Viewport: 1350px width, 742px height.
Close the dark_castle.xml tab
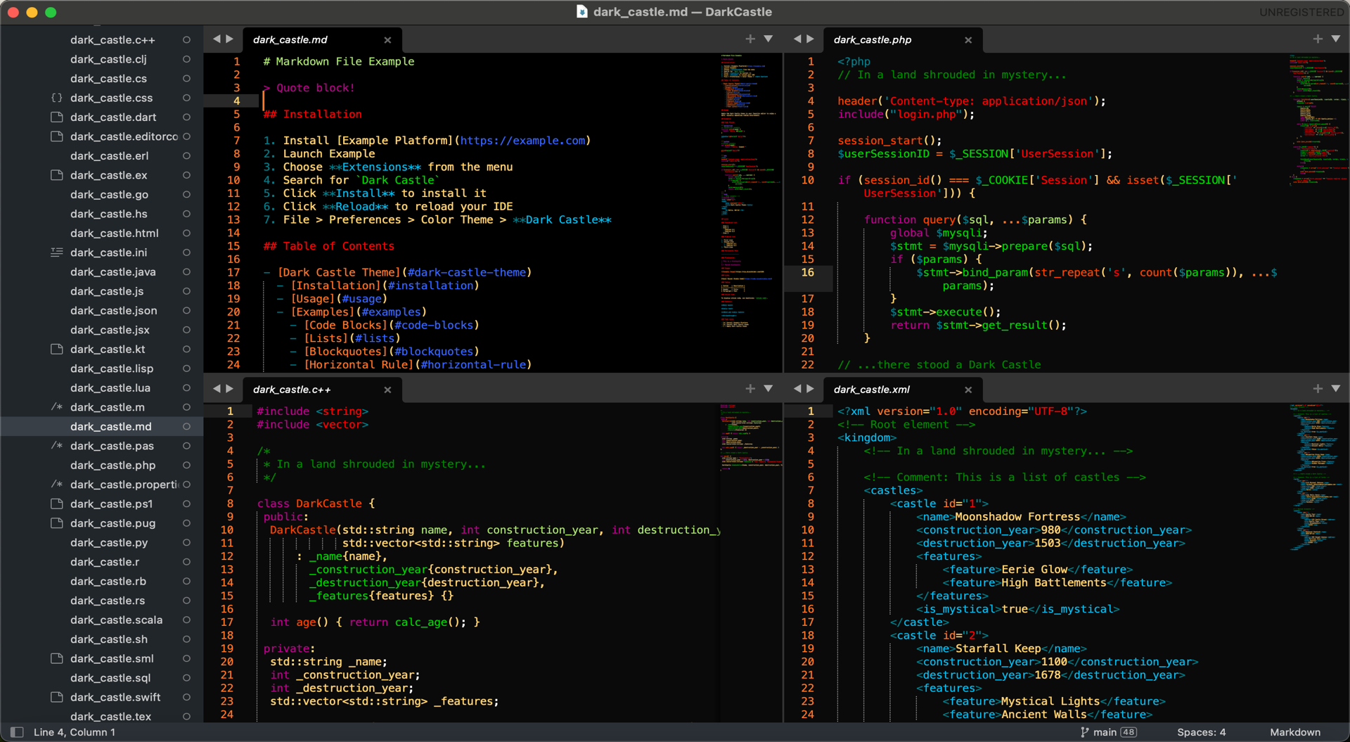click(968, 390)
